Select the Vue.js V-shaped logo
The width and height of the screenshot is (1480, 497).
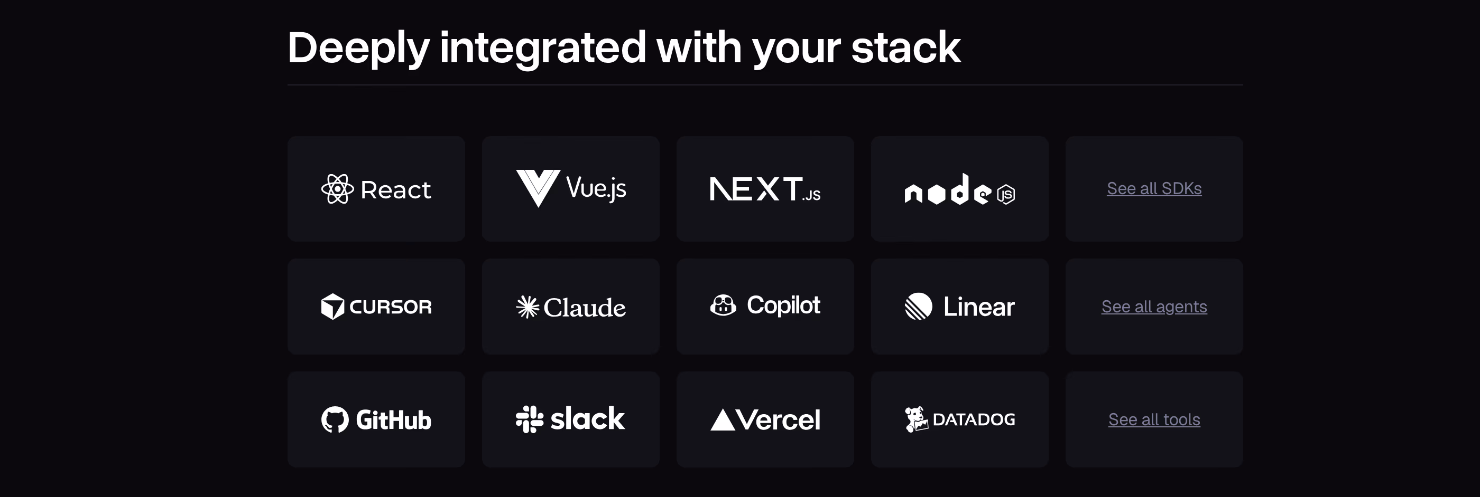click(538, 188)
